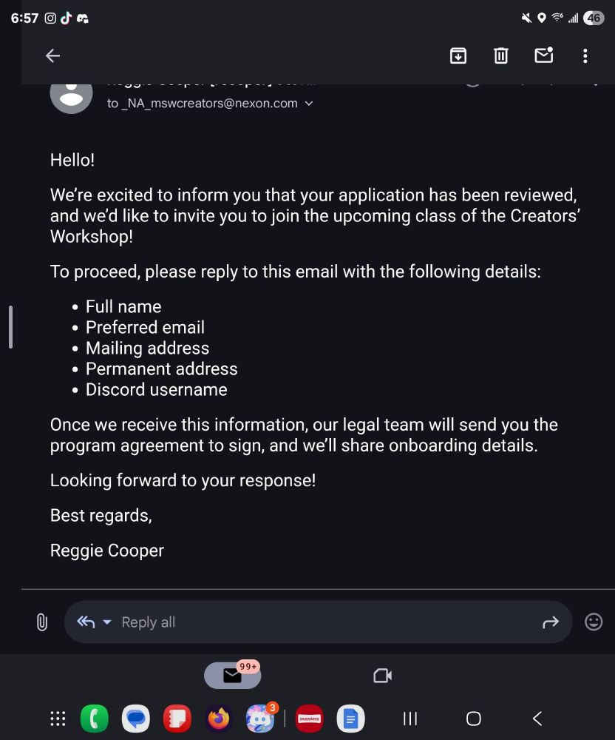Screen dimensions: 615x740
Task: Open the Firefox browser from dock
Action: pyautogui.click(x=219, y=719)
